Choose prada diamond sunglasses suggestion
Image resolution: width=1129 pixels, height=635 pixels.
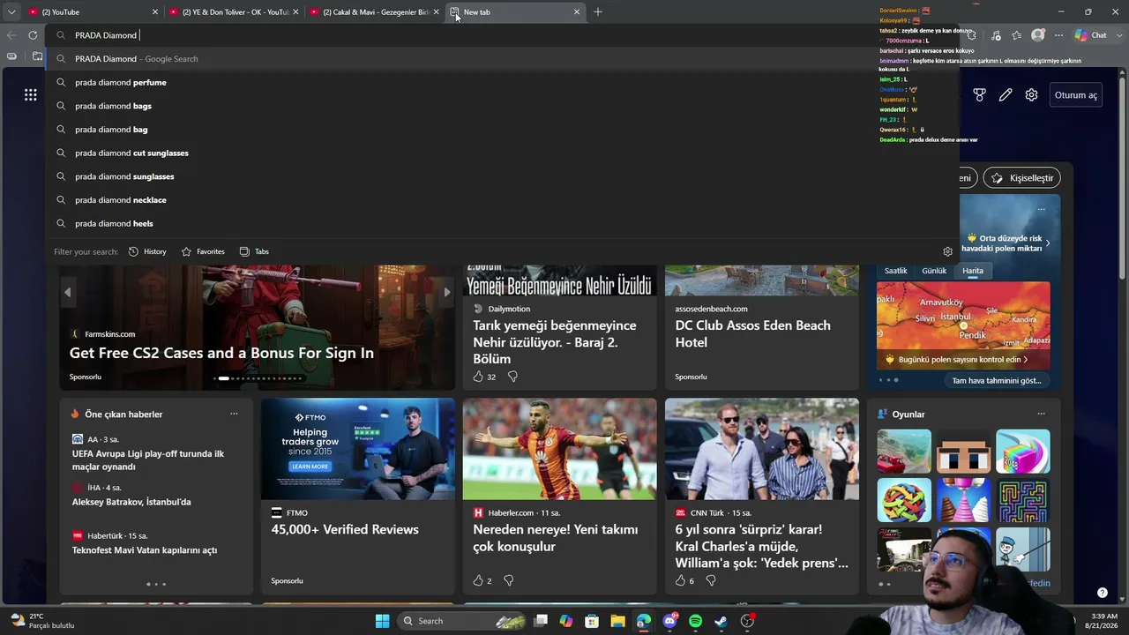click(x=502, y=176)
